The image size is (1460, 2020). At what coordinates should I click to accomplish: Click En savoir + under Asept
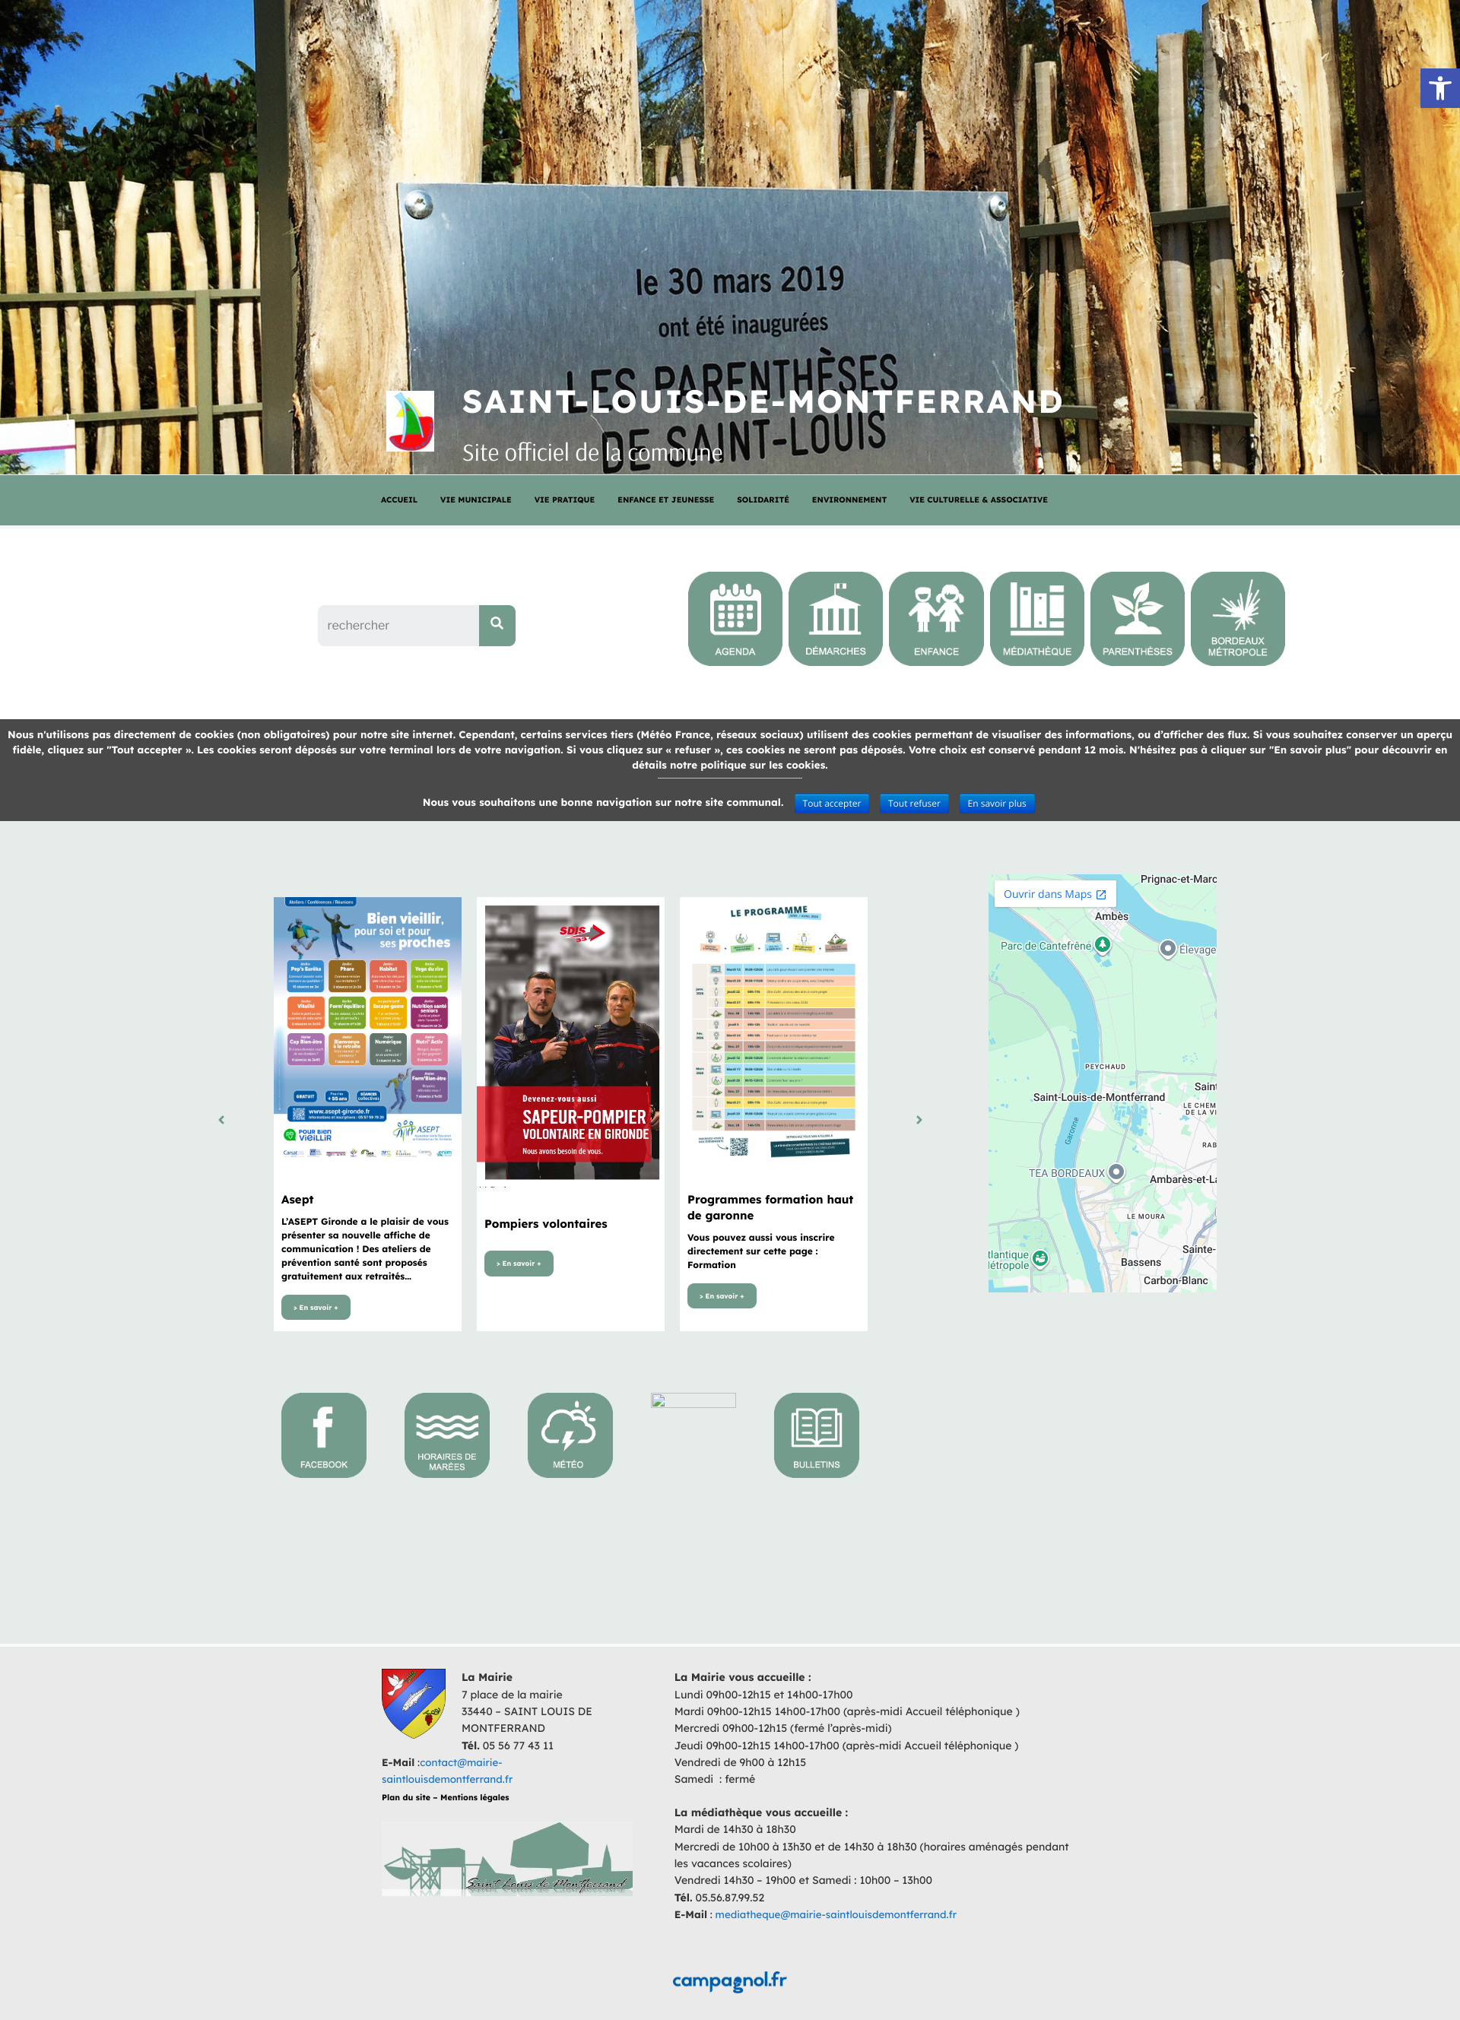coord(316,1308)
